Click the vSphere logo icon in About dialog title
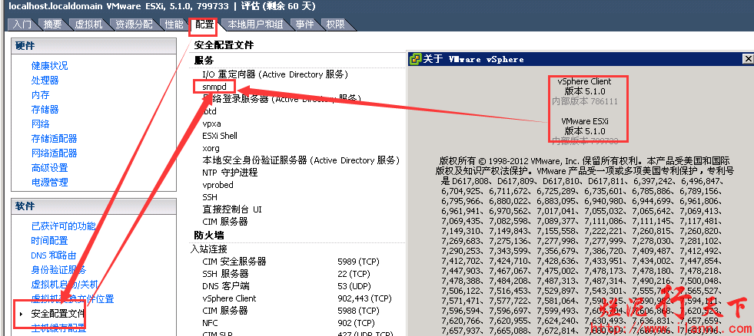This screenshot has width=754, height=336. point(415,59)
